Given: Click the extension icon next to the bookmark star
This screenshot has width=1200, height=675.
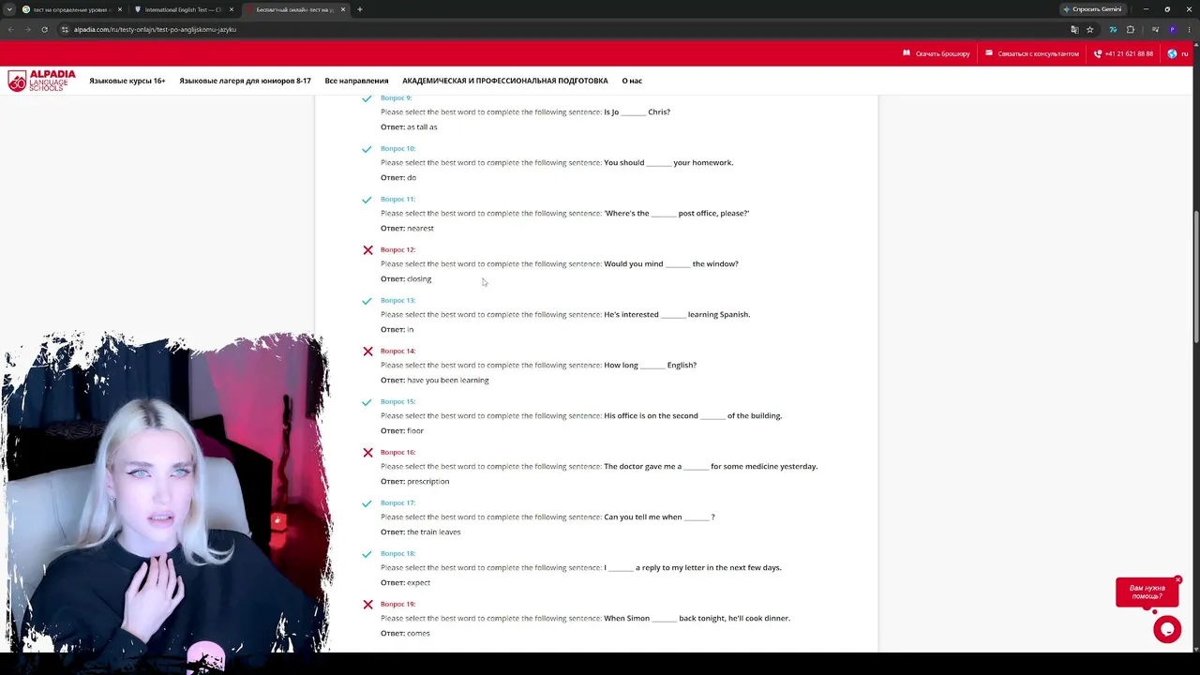Looking at the screenshot, I should [x=1113, y=29].
